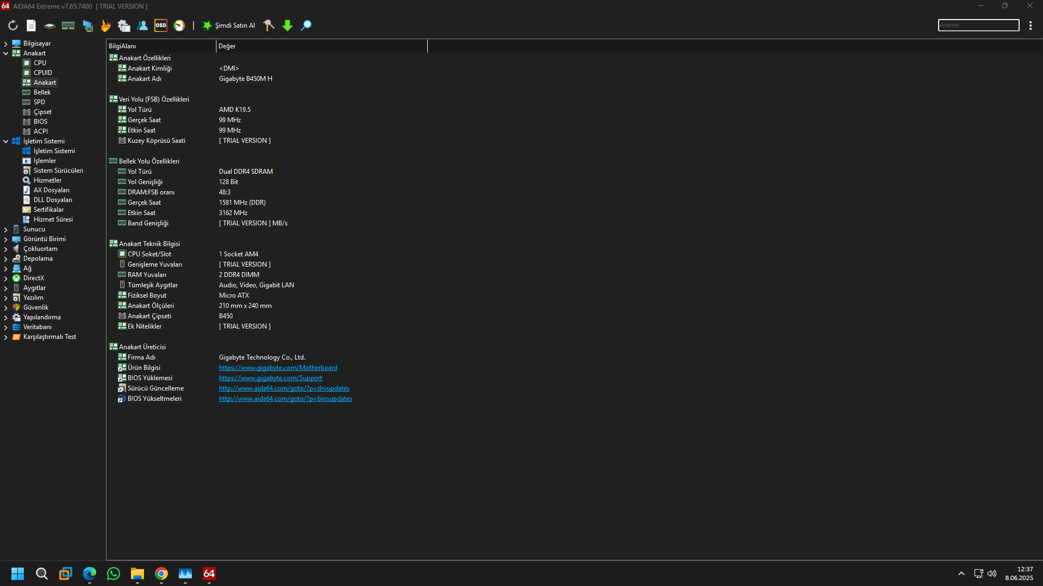Screen dimensions: 1043x586
Task: Open the monitor diagnostics toolbar icon
Action: (x=87, y=26)
